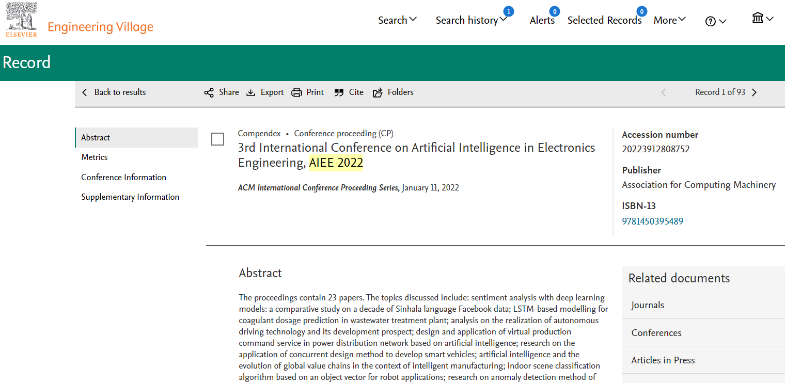The width and height of the screenshot is (785, 383).
Task: Click the Selected Records count badge
Action: (641, 11)
